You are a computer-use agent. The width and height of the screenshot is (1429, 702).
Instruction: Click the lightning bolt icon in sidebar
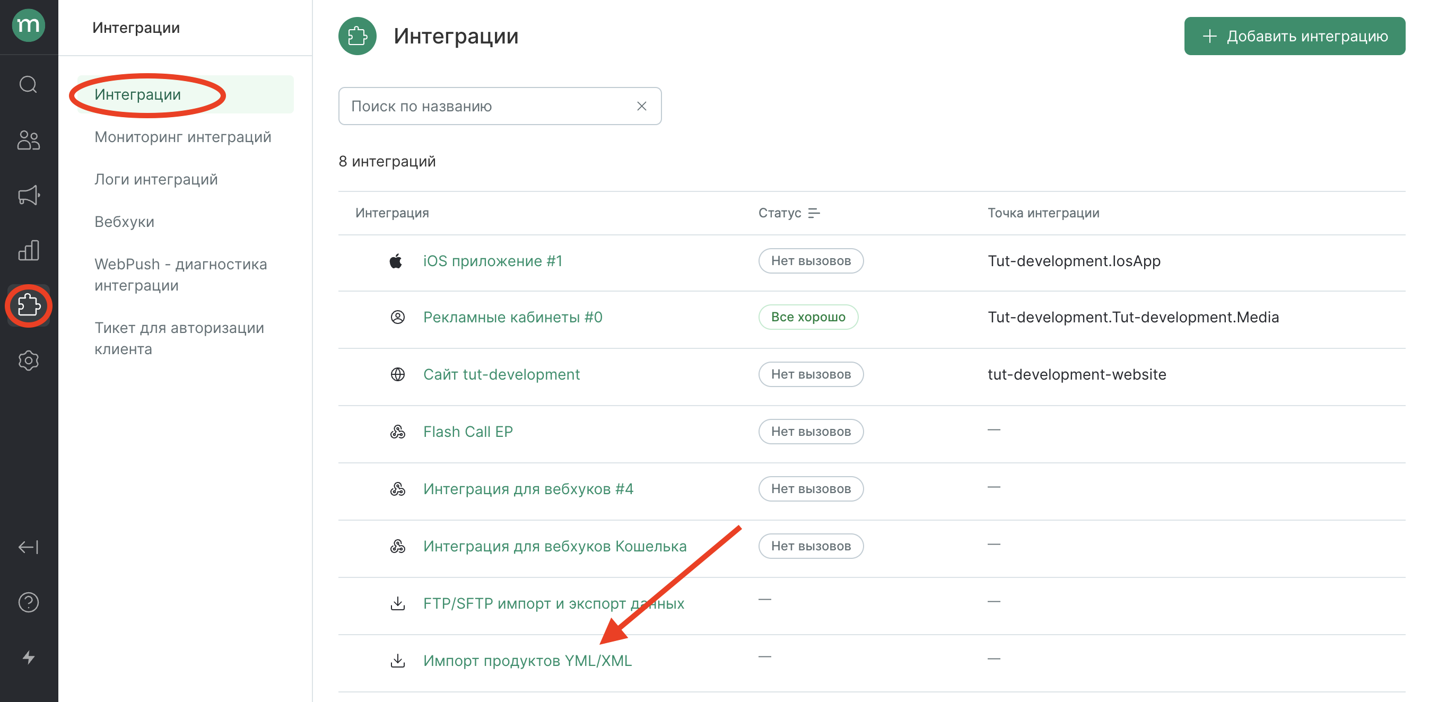click(28, 657)
